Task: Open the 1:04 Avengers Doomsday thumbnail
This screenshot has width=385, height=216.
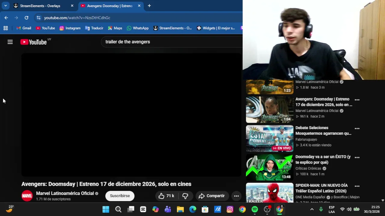Action: 269,110
